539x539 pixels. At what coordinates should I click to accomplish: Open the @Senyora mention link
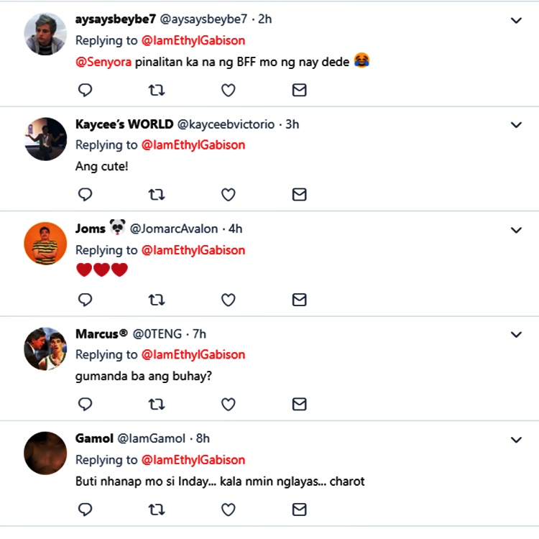[103, 62]
